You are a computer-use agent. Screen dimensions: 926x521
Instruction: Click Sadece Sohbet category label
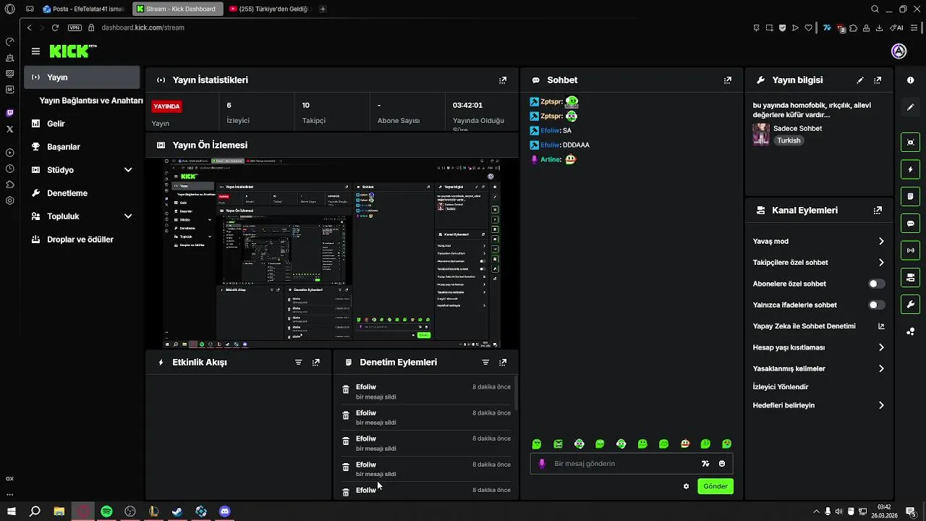click(797, 128)
